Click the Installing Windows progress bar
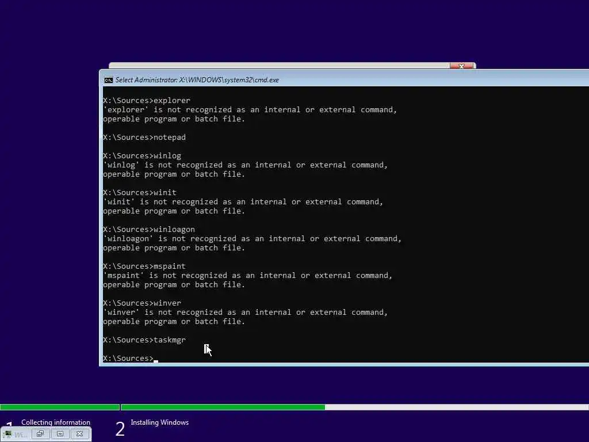 tap(354, 407)
